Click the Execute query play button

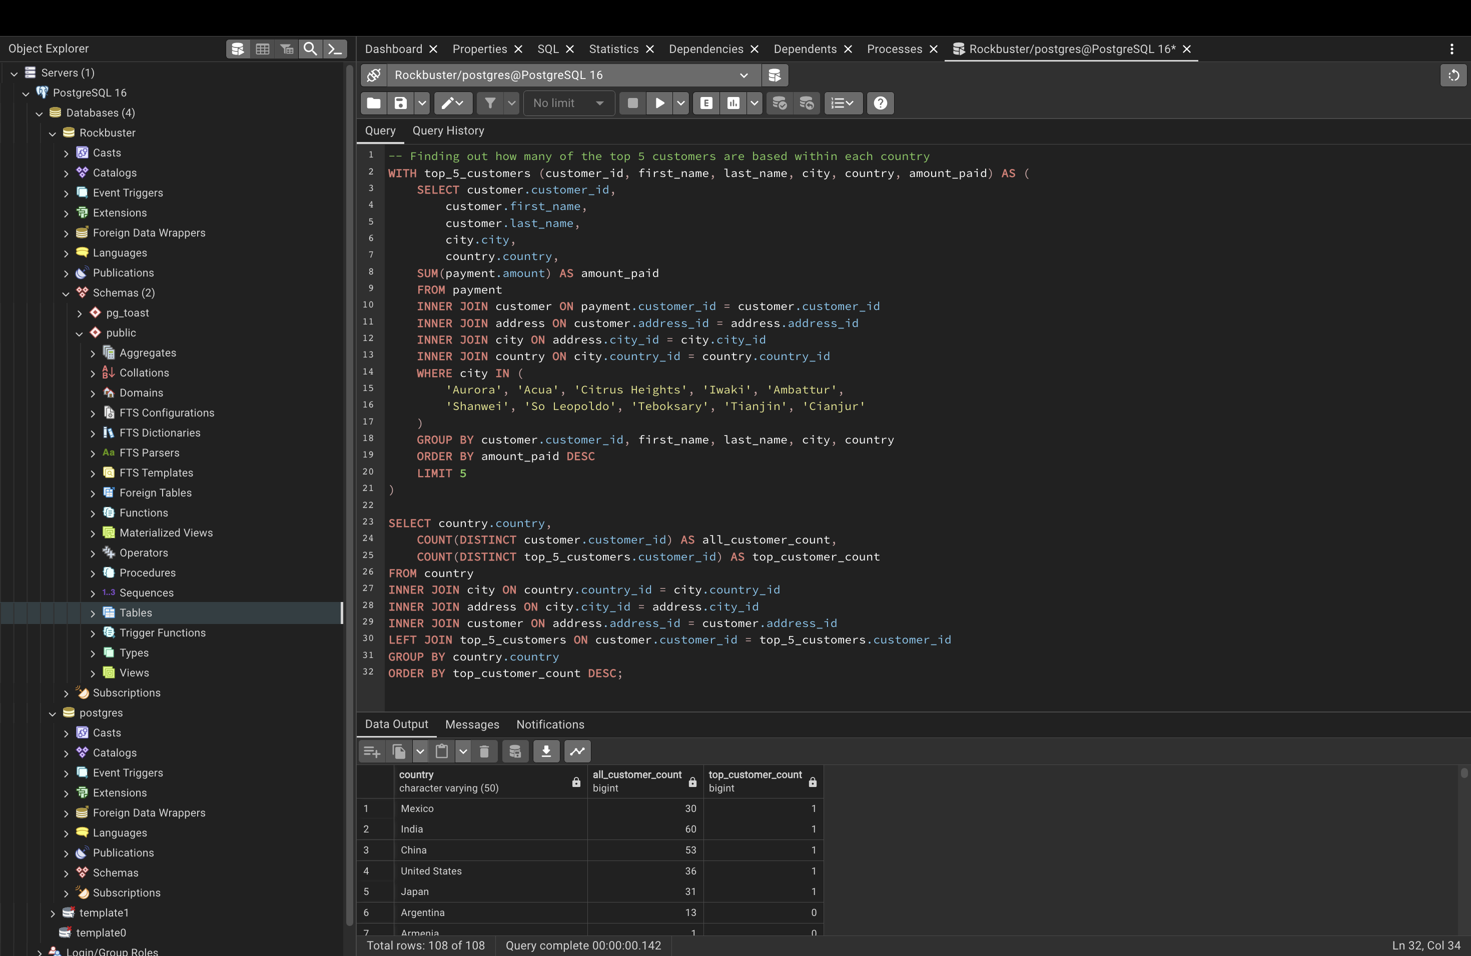click(659, 103)
